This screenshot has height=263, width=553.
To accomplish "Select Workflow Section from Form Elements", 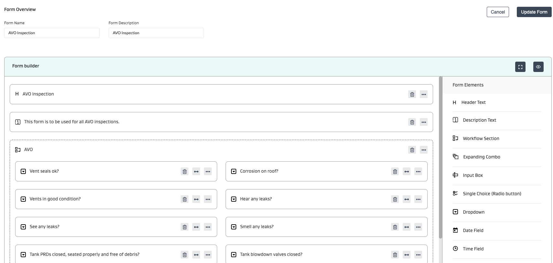I will click(481, 138).
